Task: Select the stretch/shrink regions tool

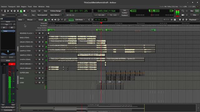Action: point(58,20)
